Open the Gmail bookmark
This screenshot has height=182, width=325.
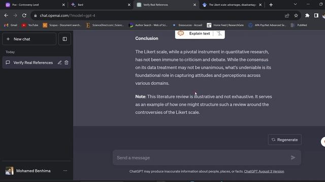[11, 25]
